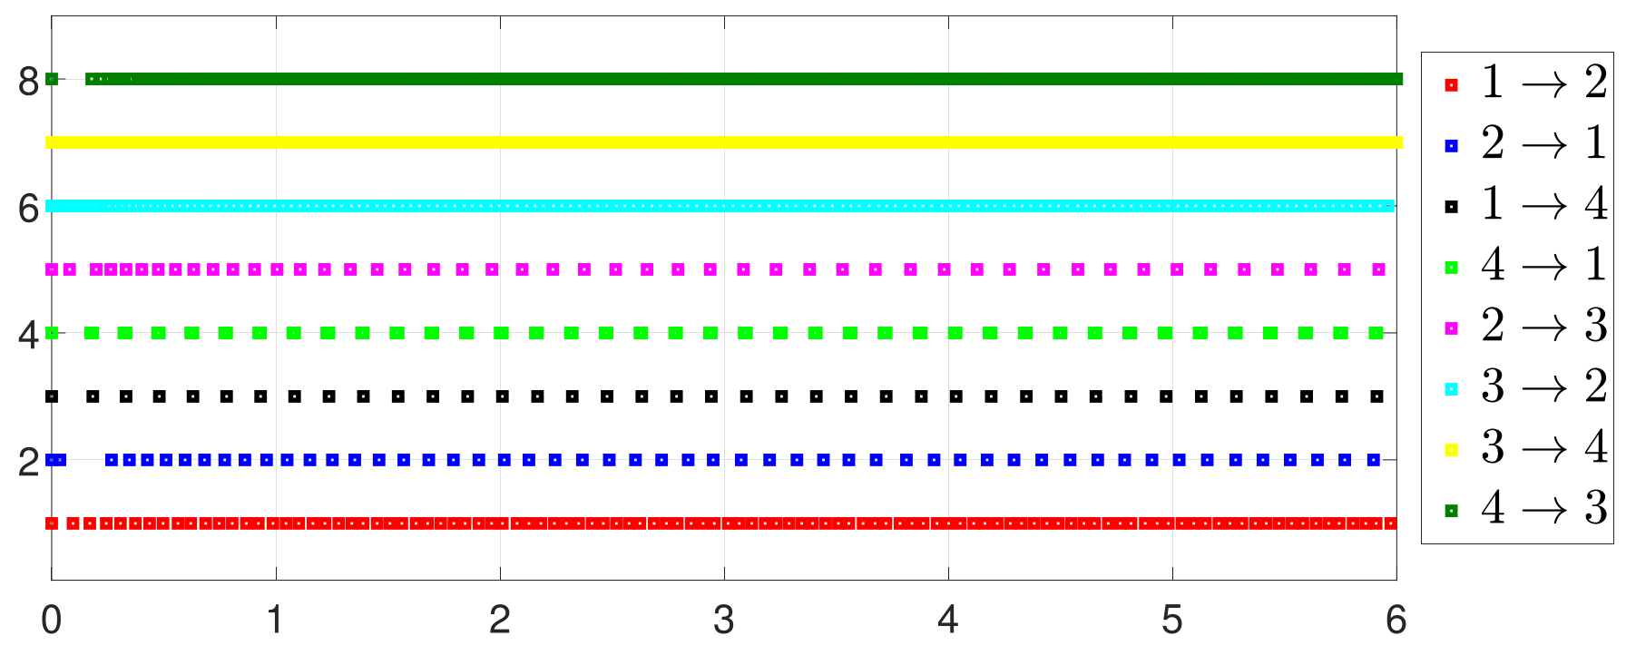Viewport: 1636px width, 665px height.
Task: Select the x-axis tick label "1"
Action: pyautogui.click(x=276, y=620)
